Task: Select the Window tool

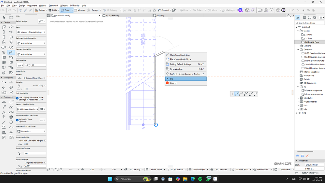Action: tap(11, 37)
